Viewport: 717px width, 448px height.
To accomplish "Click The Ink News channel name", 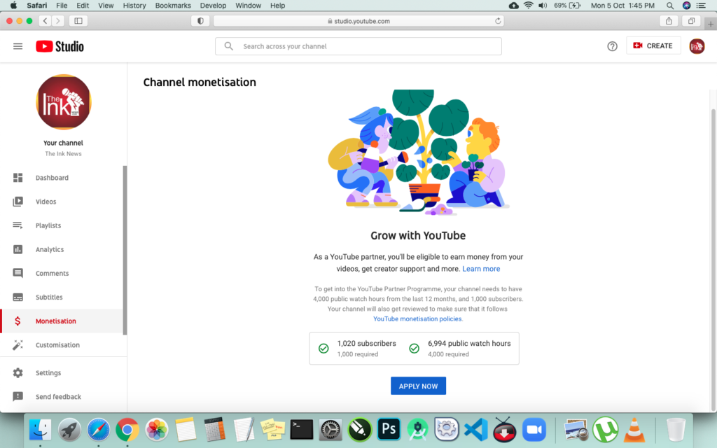I will (63, 153).
